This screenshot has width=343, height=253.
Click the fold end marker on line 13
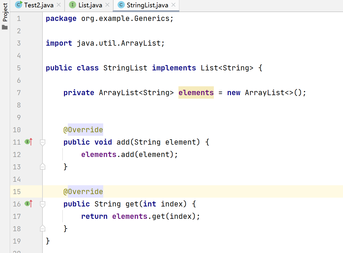[x=42, y=167]
